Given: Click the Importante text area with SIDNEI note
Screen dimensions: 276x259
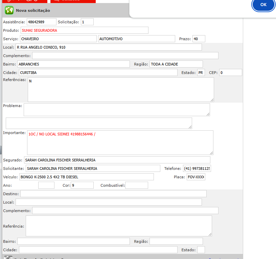Looking at the screenshot, I should tap(120, 143).
